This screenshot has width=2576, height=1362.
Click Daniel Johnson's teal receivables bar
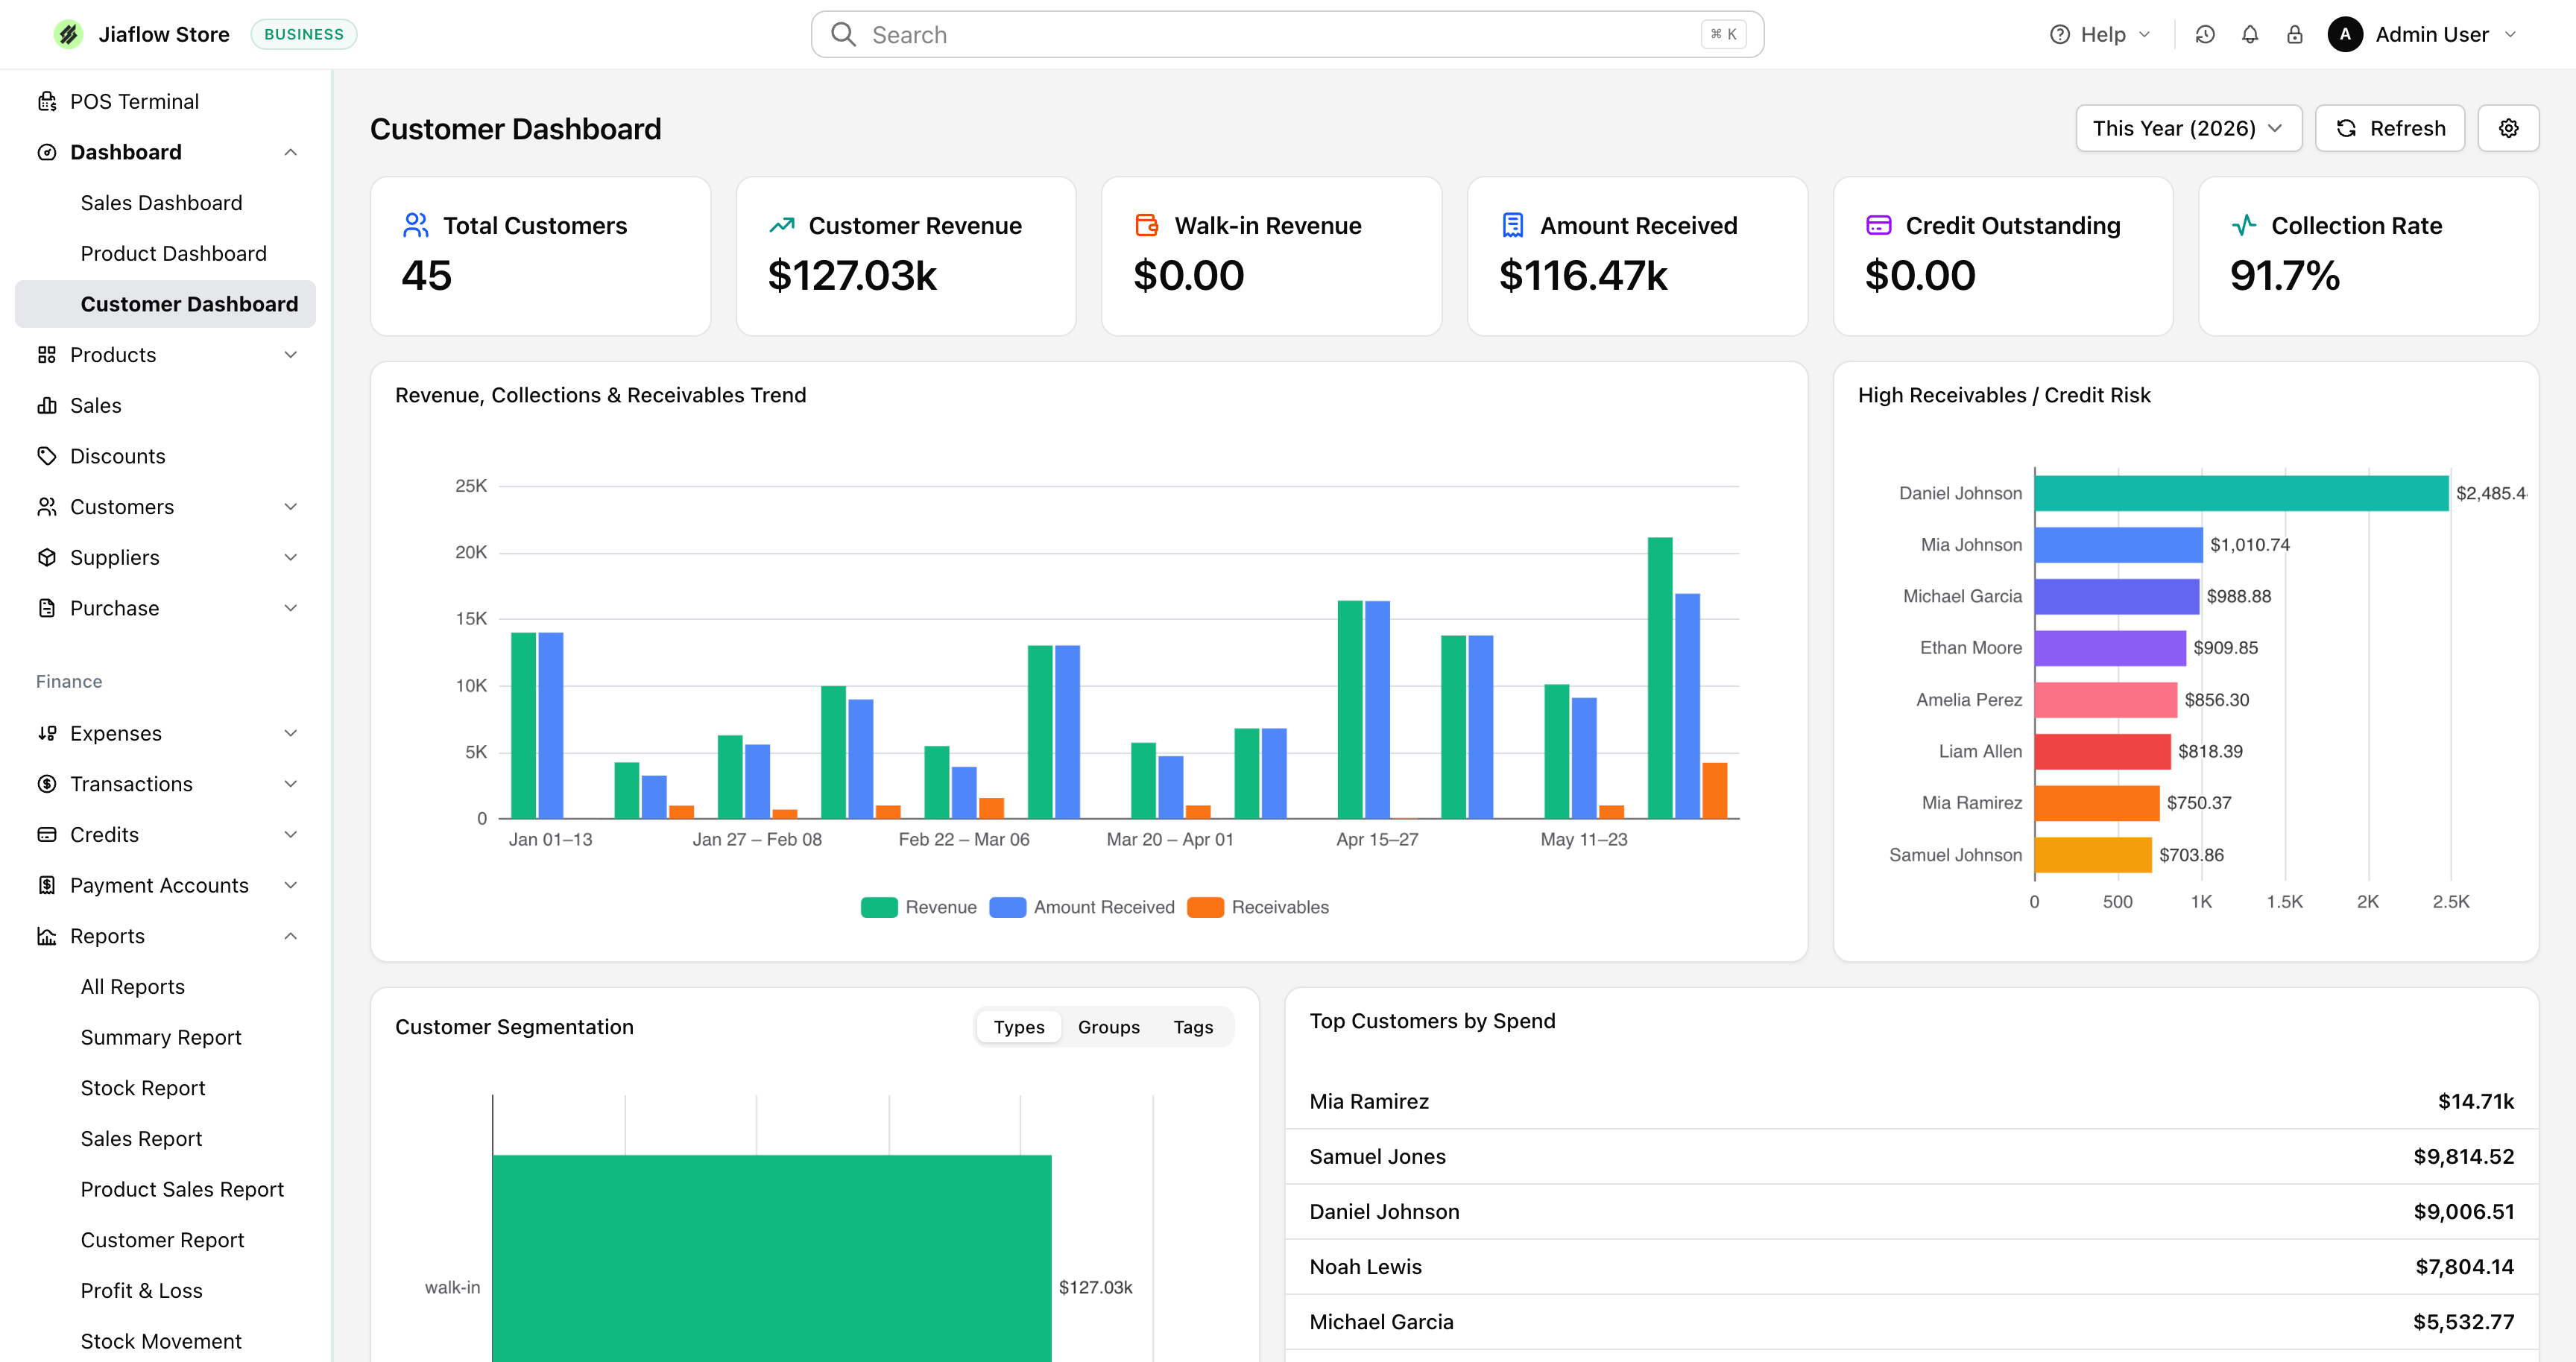coord(2241,492)
